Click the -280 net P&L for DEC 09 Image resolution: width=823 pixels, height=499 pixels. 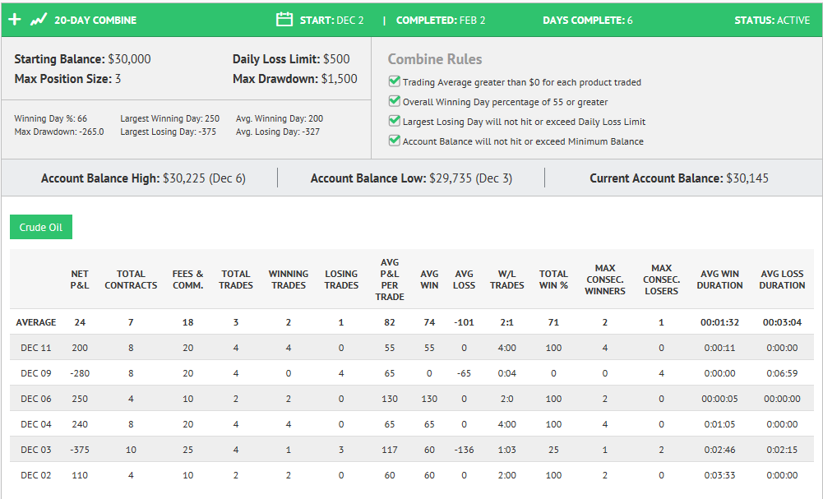[80, 373]
